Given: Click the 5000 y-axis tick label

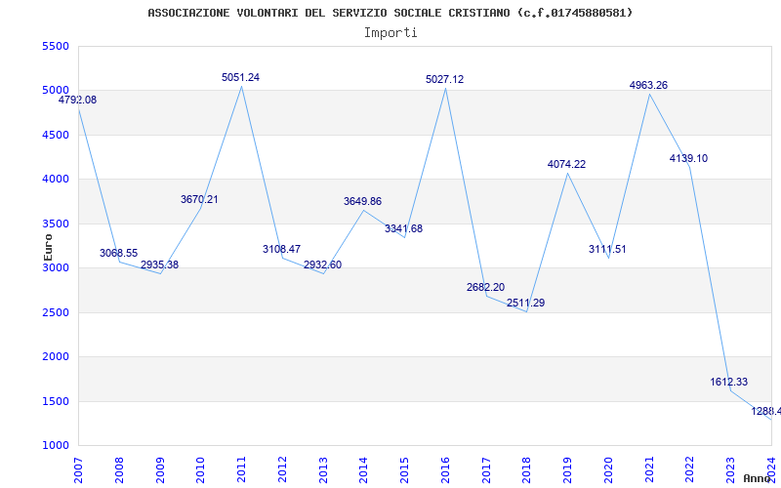Looking at the screenshot, I should point(56,91).
